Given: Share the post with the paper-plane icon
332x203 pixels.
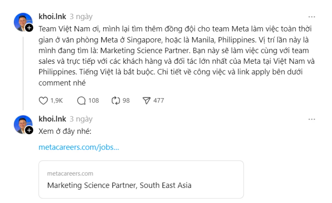Looking at the screenshot, I should tap(147, 100).
